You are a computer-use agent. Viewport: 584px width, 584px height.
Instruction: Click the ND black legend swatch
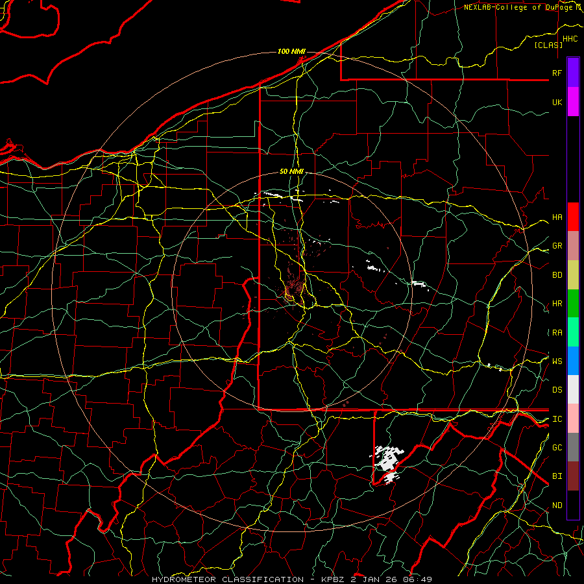point(573,505)
